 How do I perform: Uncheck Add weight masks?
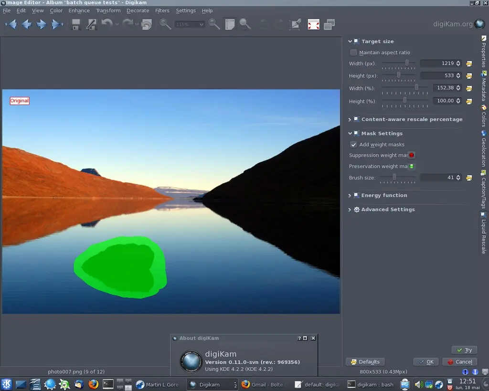pos(353,144)
